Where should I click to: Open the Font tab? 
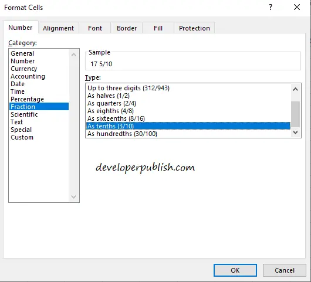click(95, 28)
